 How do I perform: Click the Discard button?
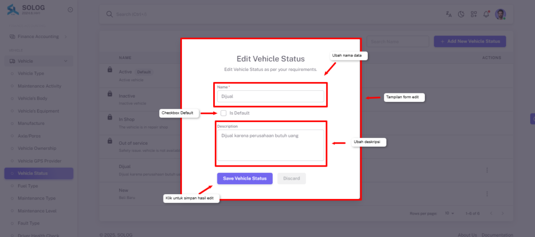(x=292, y=179)
